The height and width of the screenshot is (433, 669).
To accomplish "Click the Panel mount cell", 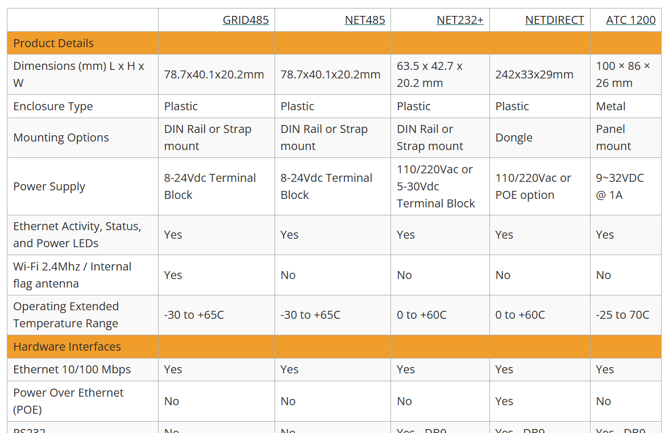I will 626,138.
